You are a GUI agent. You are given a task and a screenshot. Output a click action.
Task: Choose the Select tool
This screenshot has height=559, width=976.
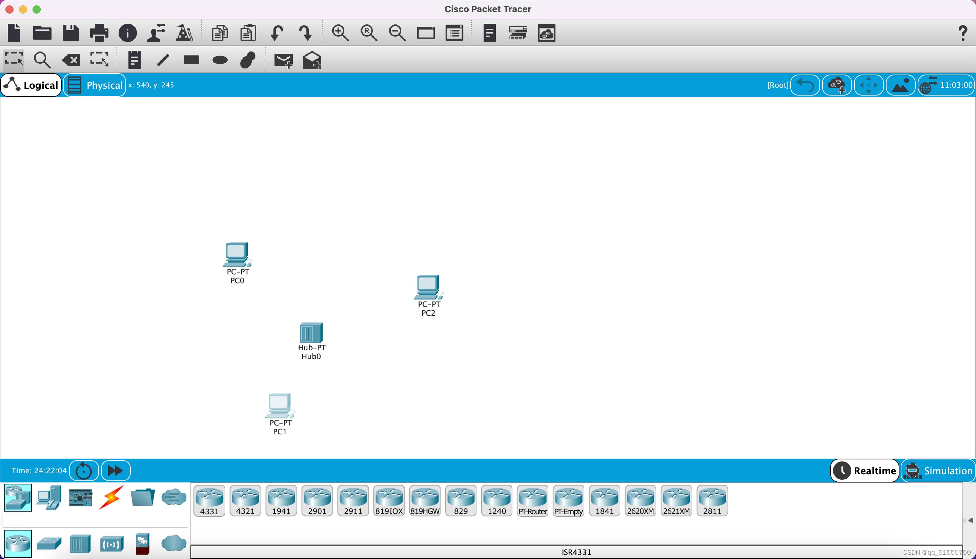pyautogui.click(x=14, y=60)
